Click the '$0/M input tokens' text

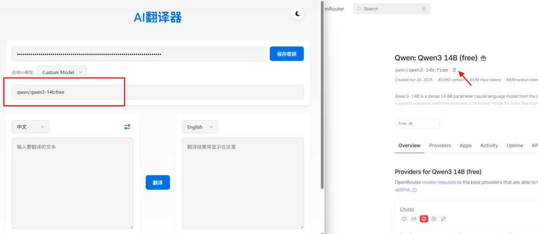(485, 80)
